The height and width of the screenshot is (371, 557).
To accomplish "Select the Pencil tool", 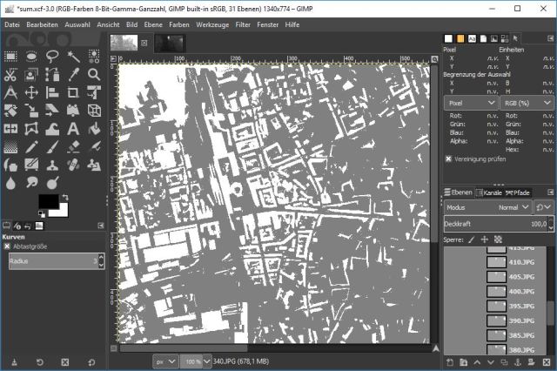I will point(31,147).
